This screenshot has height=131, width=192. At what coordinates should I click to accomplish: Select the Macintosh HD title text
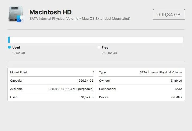(x=50, y=12)
